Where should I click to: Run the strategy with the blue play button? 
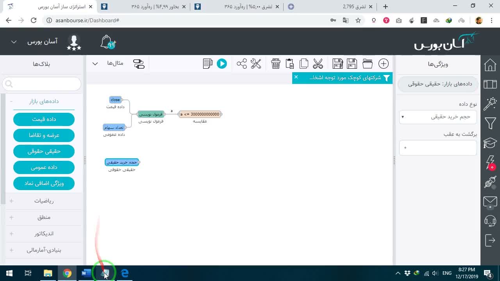pos(221,64)
